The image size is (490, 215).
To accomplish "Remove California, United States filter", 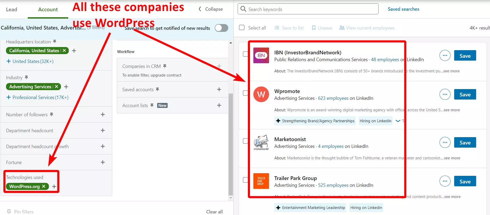I will pos(64,51).
